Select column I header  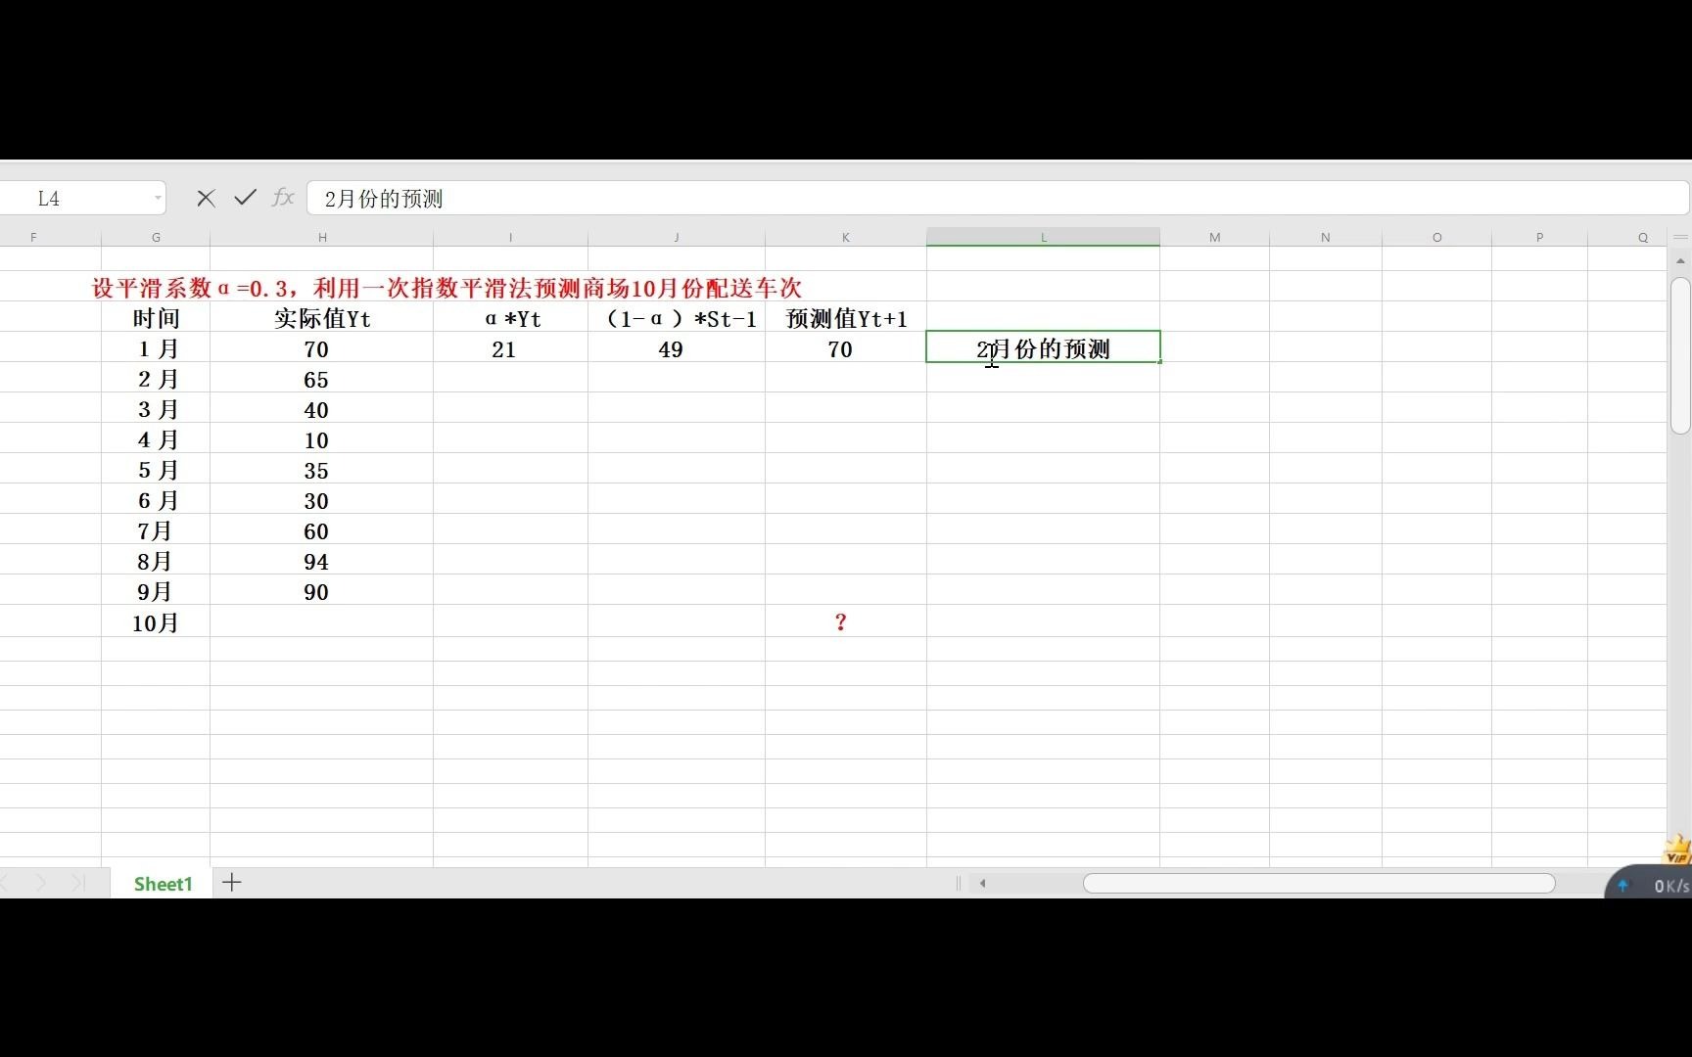[x=510, y=237]
